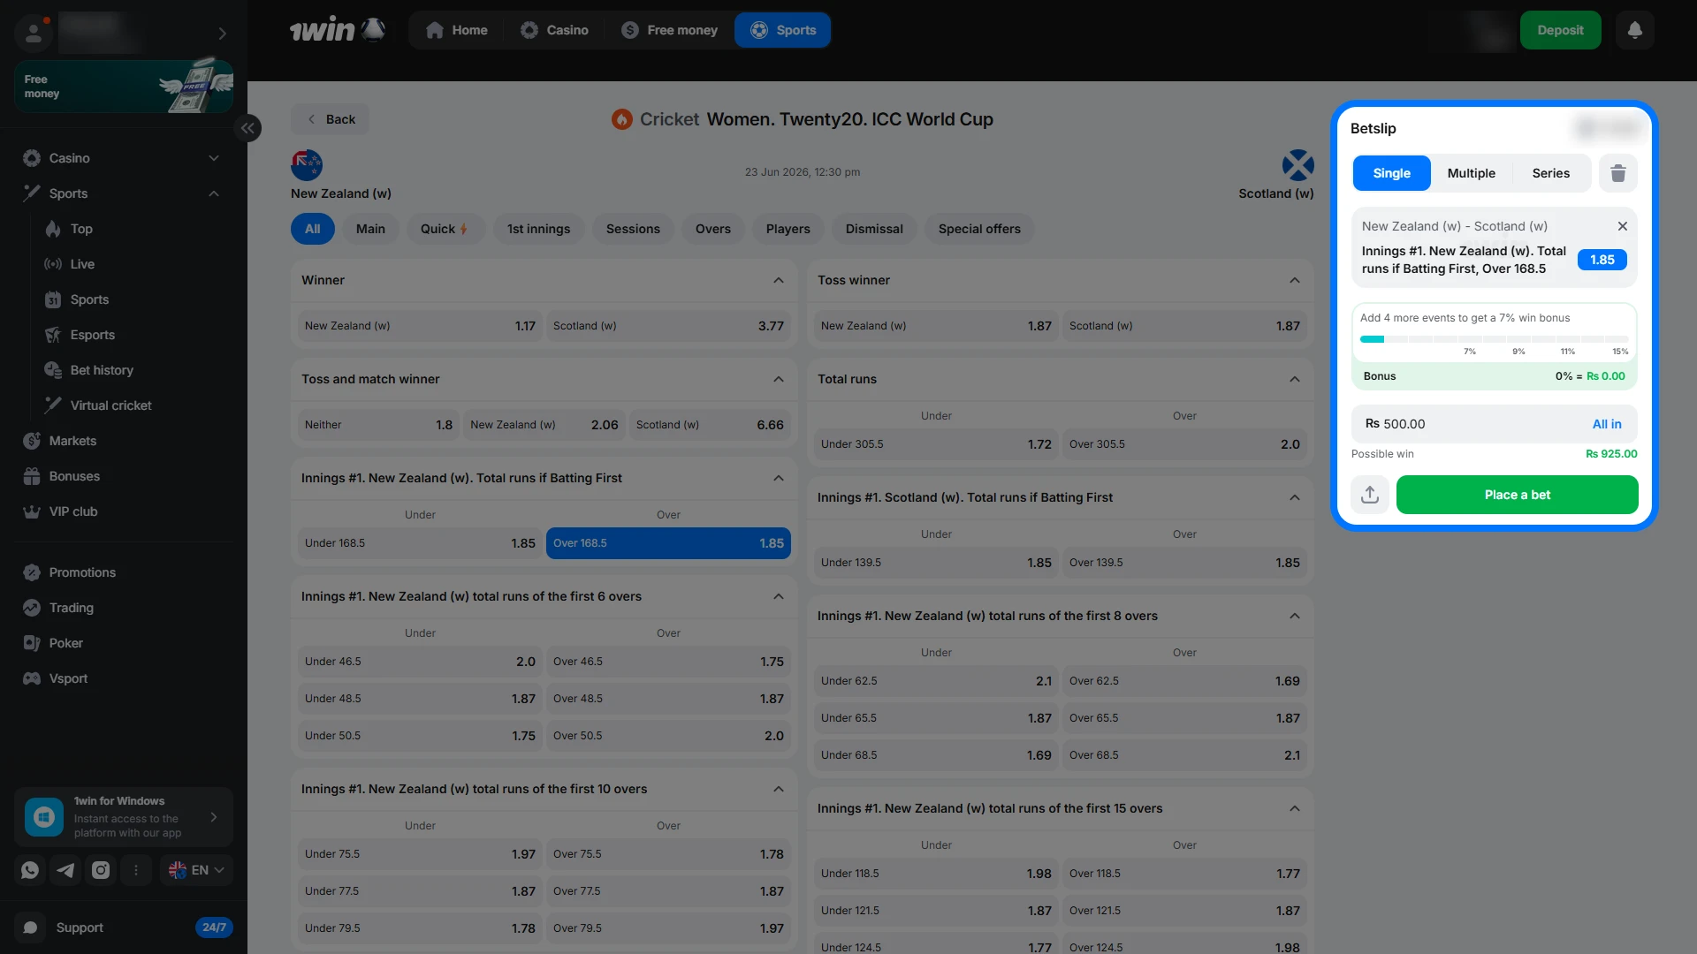Collapse the Toss and match winner section
Image resolution: width=1697 pixels, height=954 pixels.
pos(778,379)
